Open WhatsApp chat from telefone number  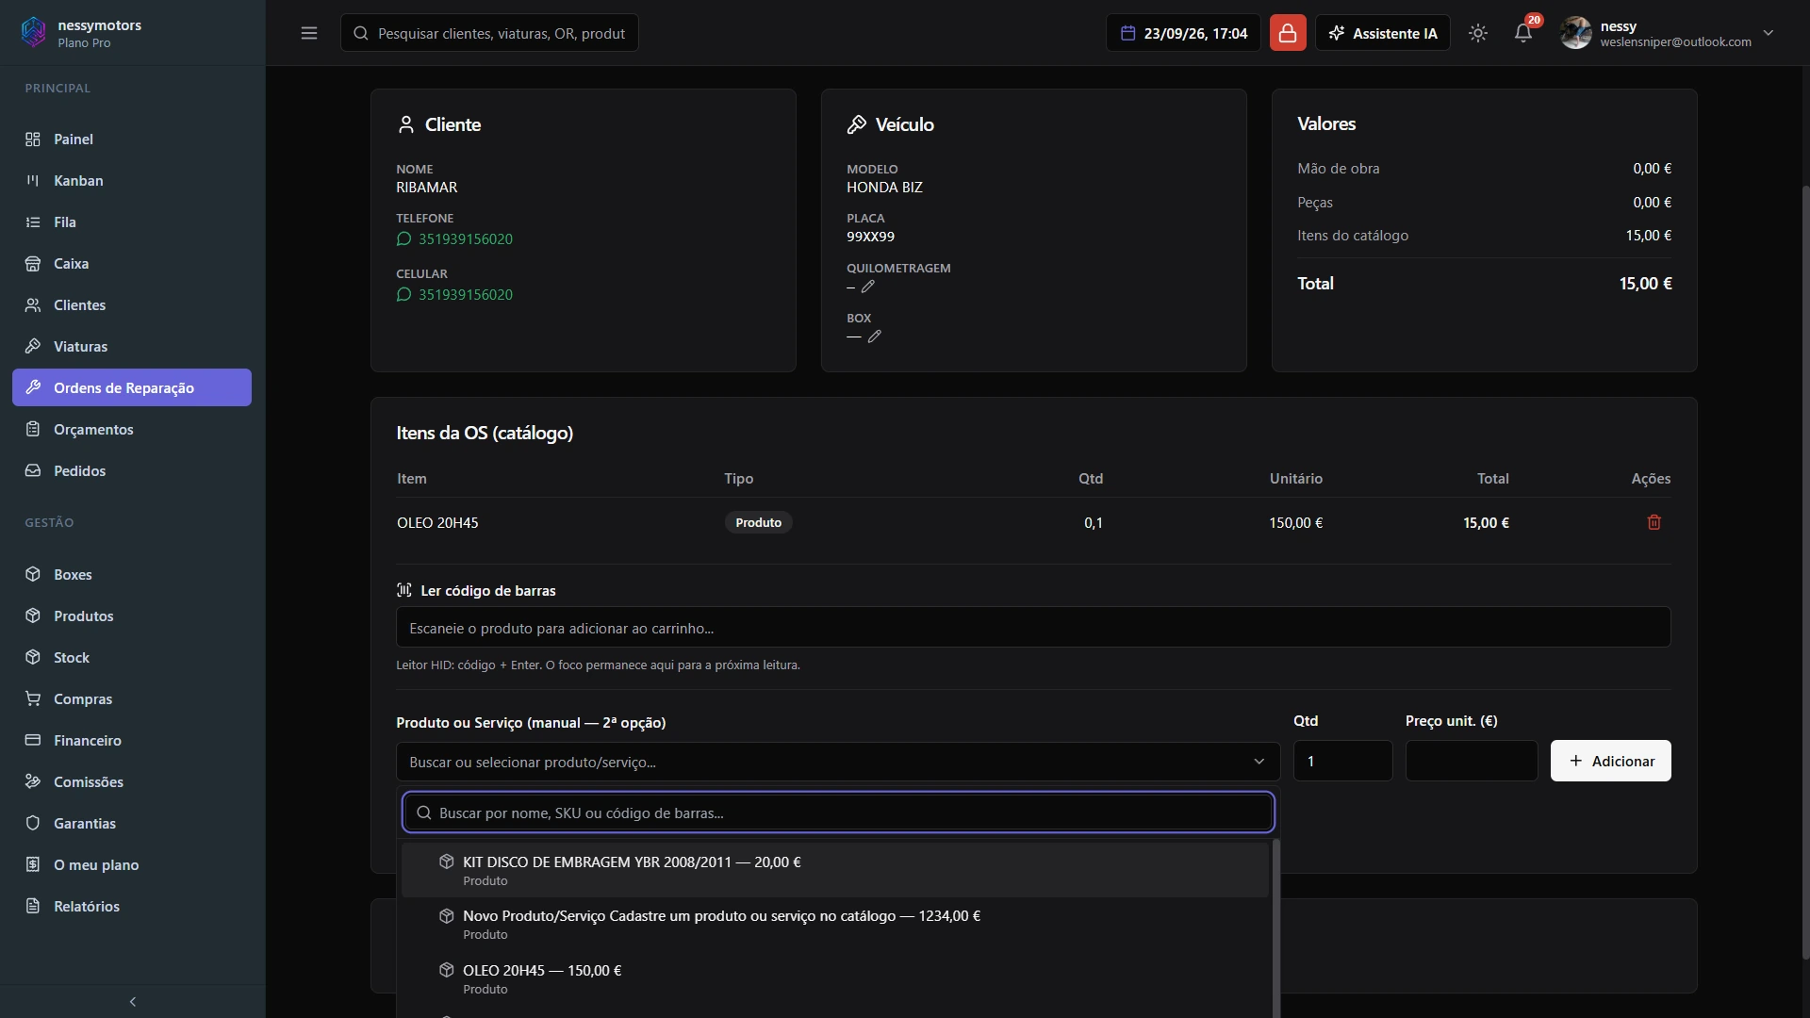pos(454,239)
